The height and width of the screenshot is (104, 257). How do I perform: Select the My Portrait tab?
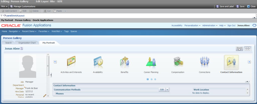(x=48, y=43)
